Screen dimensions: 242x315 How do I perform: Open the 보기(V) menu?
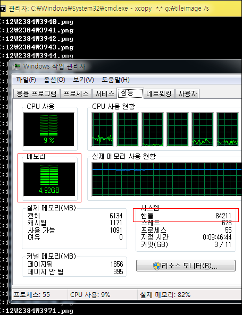tap(84, 80)
